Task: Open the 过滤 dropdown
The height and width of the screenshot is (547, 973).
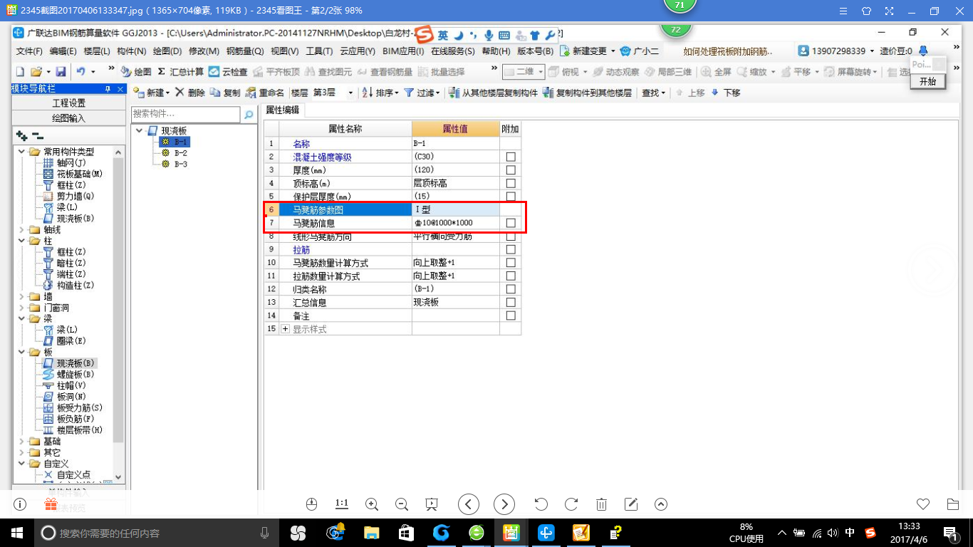Action: tap(421, 93)
